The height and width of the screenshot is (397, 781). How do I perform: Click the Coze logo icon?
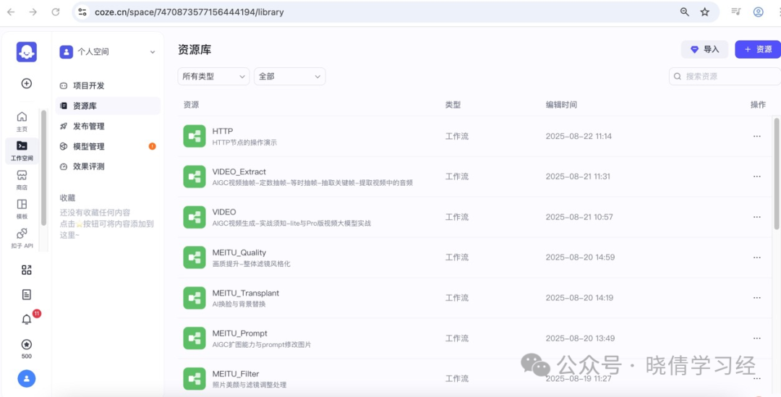[x=27, y=52]
